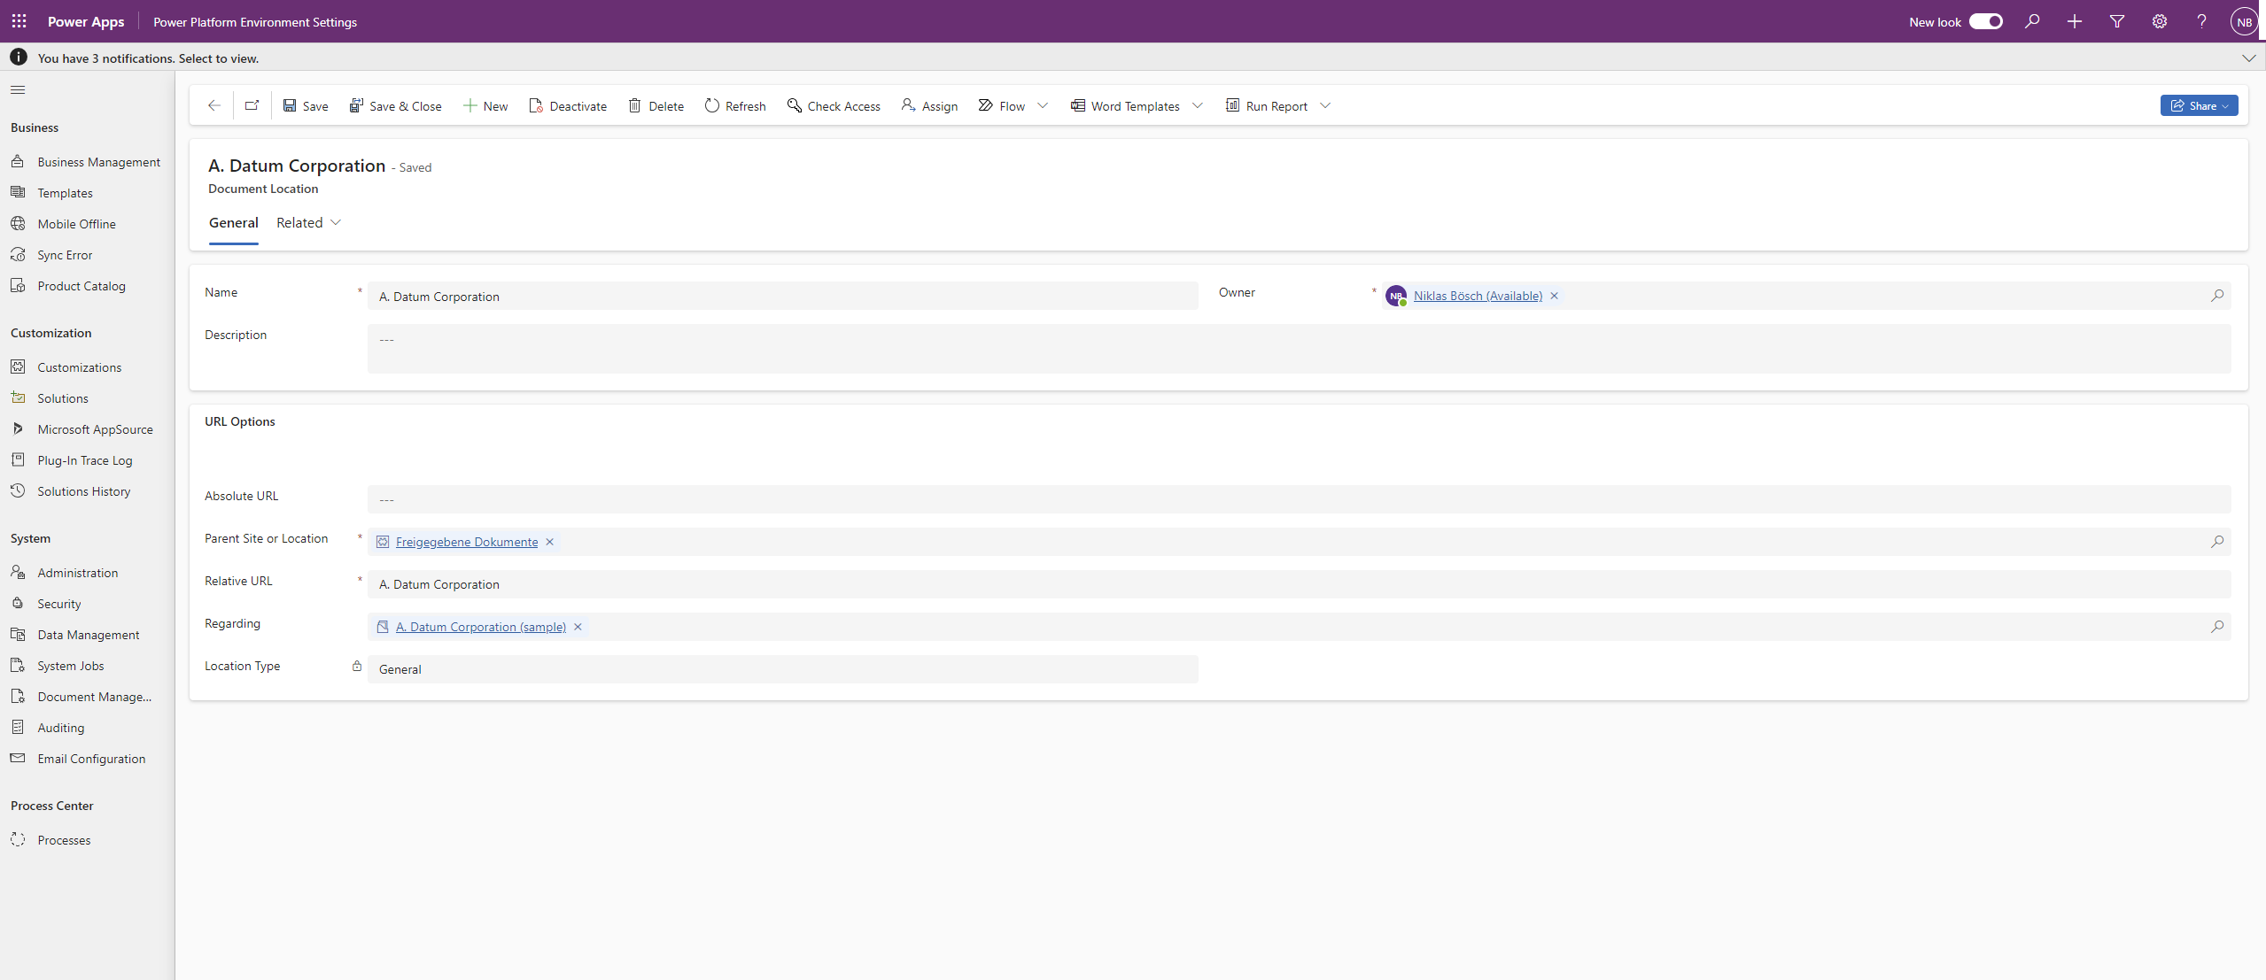Delete the current record
Screen dimensions: 2266x980
click(x=656, y=106)
